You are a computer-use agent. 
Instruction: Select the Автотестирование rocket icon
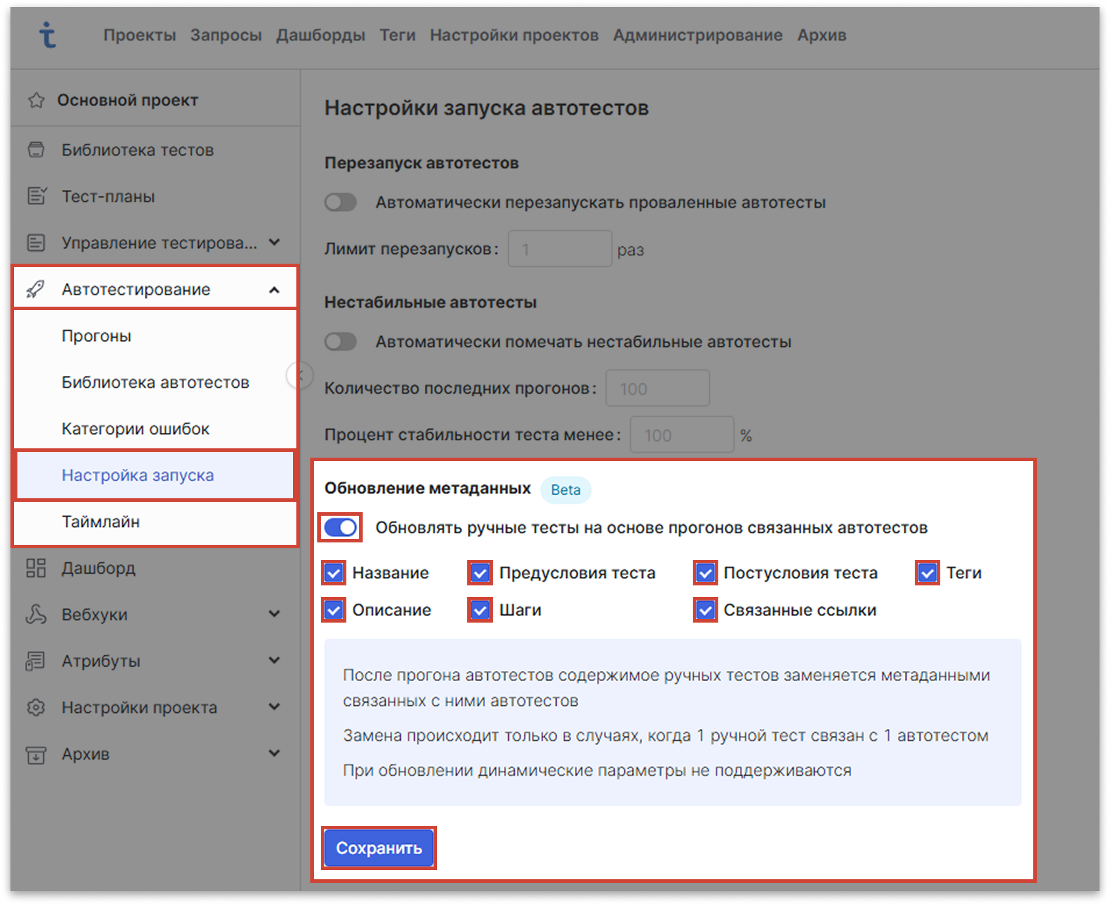click(x=36, y=288)
